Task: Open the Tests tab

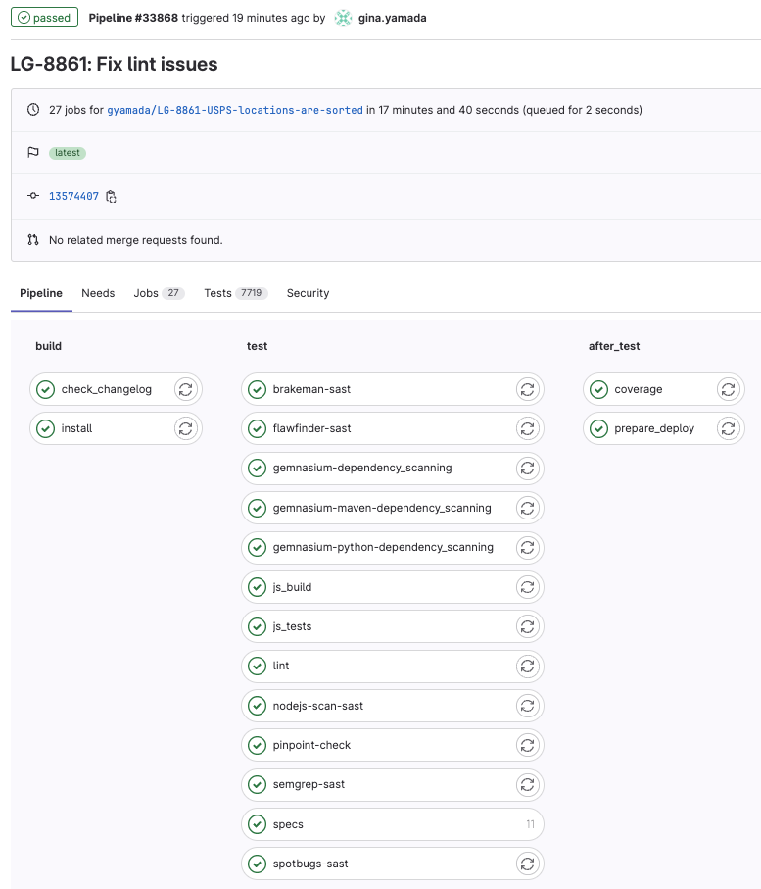Action: tap(230, 293)
